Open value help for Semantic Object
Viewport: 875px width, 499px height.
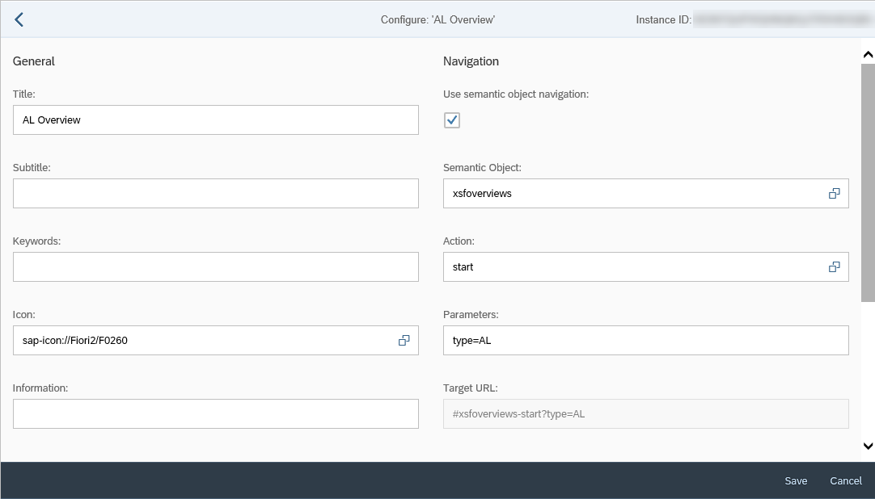[x=834, y=194]
